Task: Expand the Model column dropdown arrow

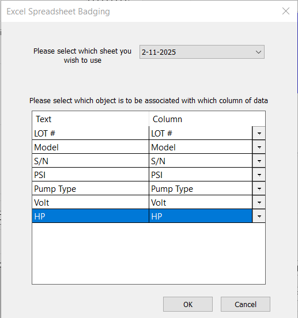Action: 259,147
